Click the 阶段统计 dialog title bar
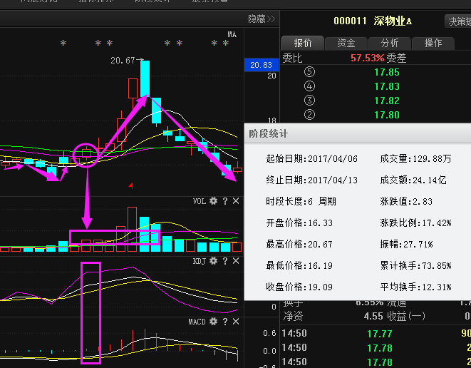This screenshot has height=368, width=471. (358, 133)
